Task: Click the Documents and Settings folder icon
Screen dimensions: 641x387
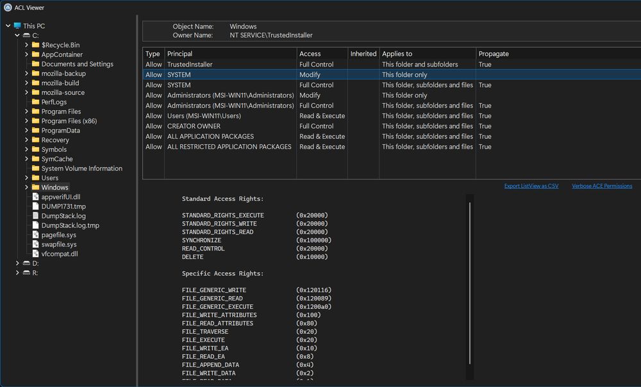Action: point(35,63)
